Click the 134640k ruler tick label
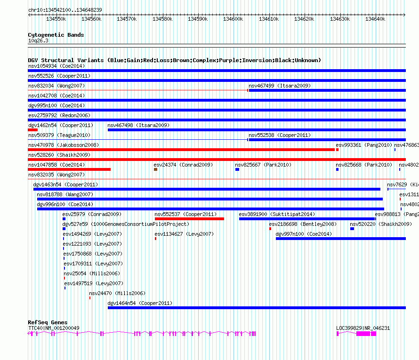This screenshot has height=360, width=419. (375, 19)
